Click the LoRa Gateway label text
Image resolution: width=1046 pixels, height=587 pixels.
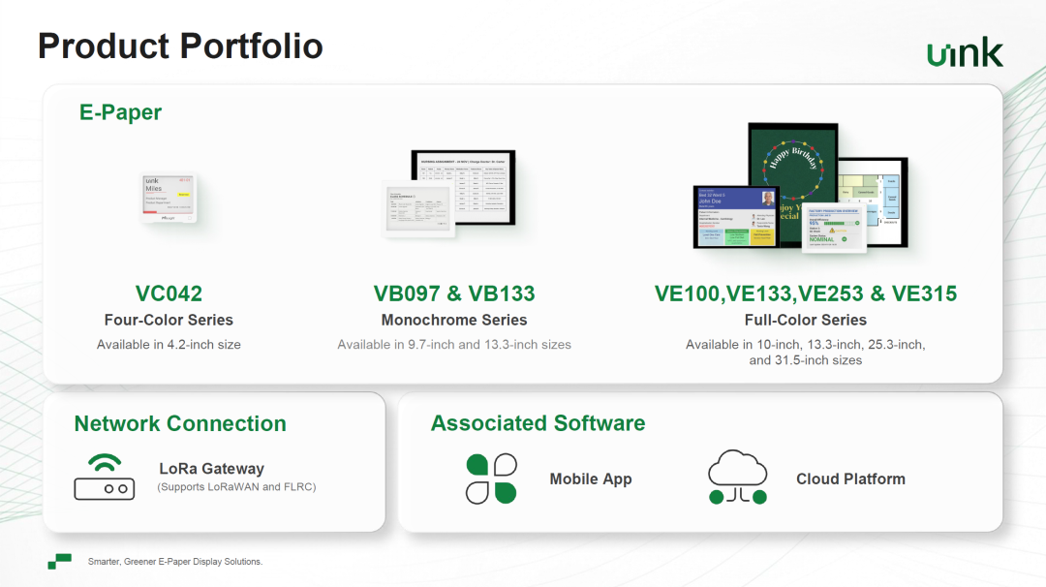click(211, 469)
